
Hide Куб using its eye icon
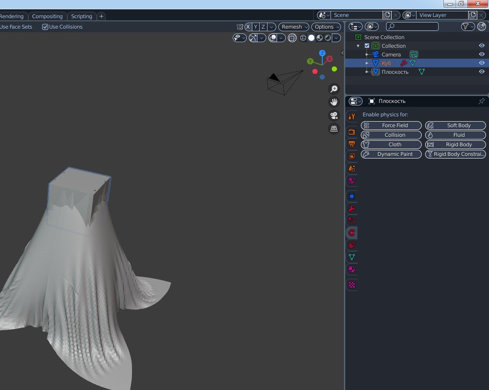482,63
